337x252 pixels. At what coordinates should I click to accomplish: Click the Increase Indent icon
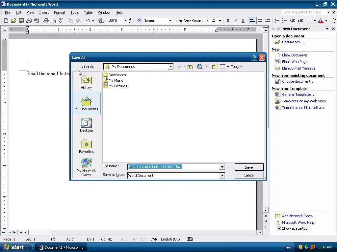300,21
